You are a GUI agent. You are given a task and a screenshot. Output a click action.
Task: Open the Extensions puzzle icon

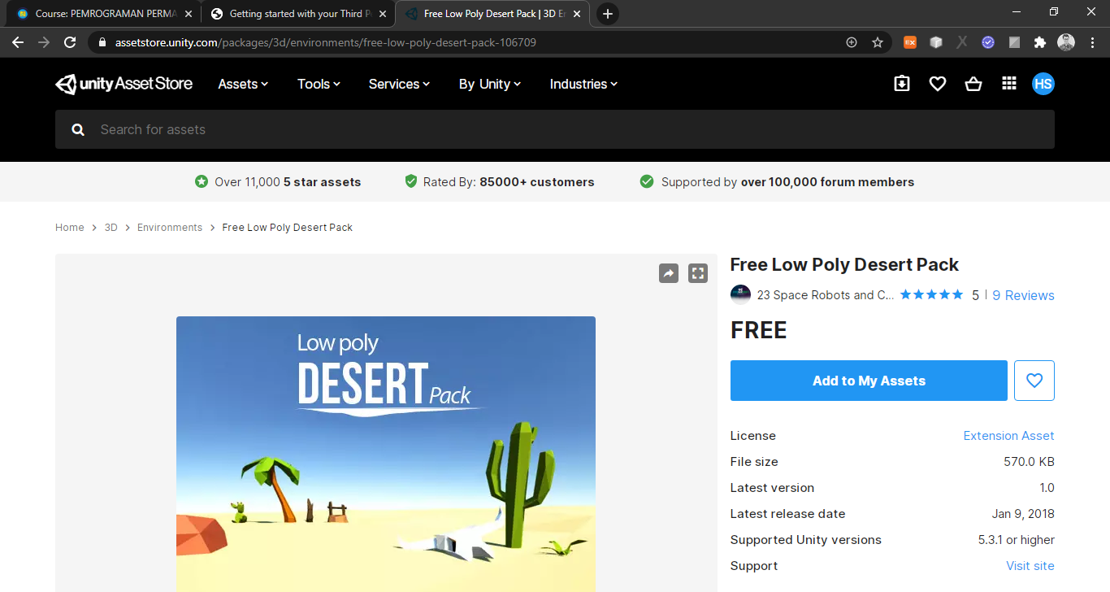click(x=1040, y=42)
